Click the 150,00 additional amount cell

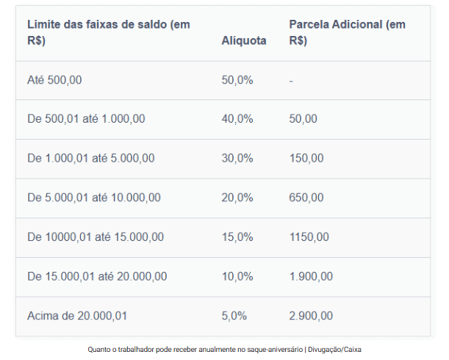point(306,158)
